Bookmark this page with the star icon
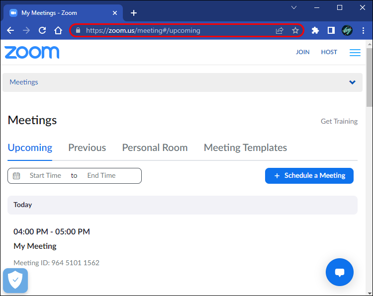The image size is (373, 296). [295, 30]
